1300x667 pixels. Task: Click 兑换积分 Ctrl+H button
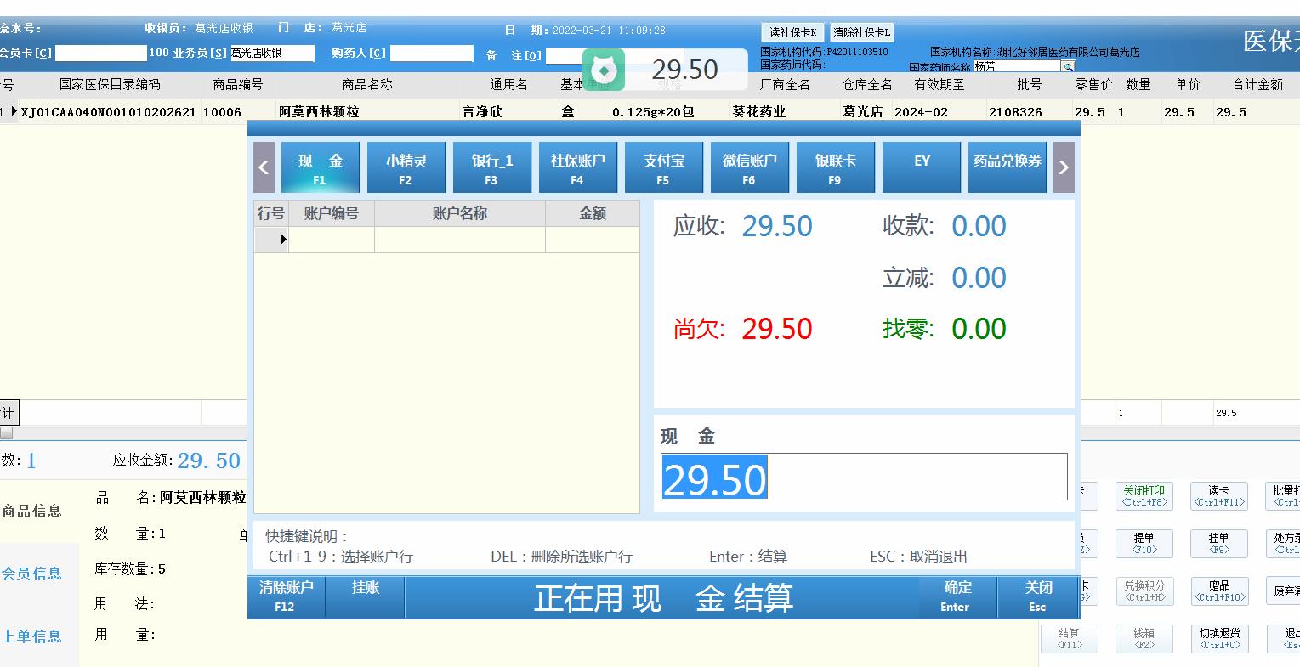click(x=1144, y=591)
